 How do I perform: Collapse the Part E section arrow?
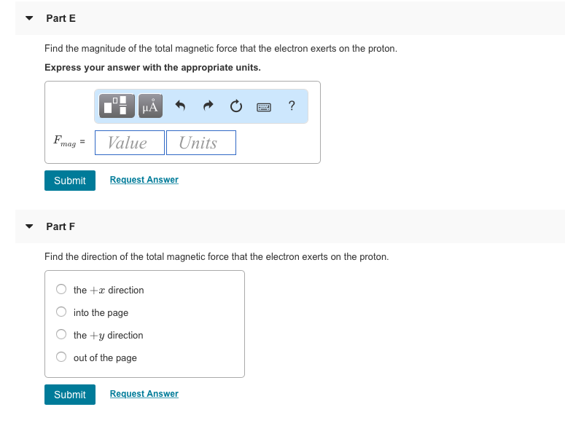(x=29, y=18)
